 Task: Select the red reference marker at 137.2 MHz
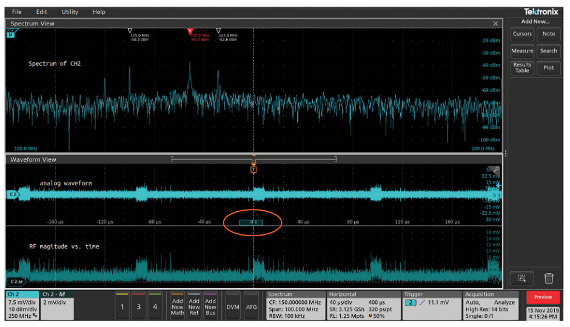(190, 31)
